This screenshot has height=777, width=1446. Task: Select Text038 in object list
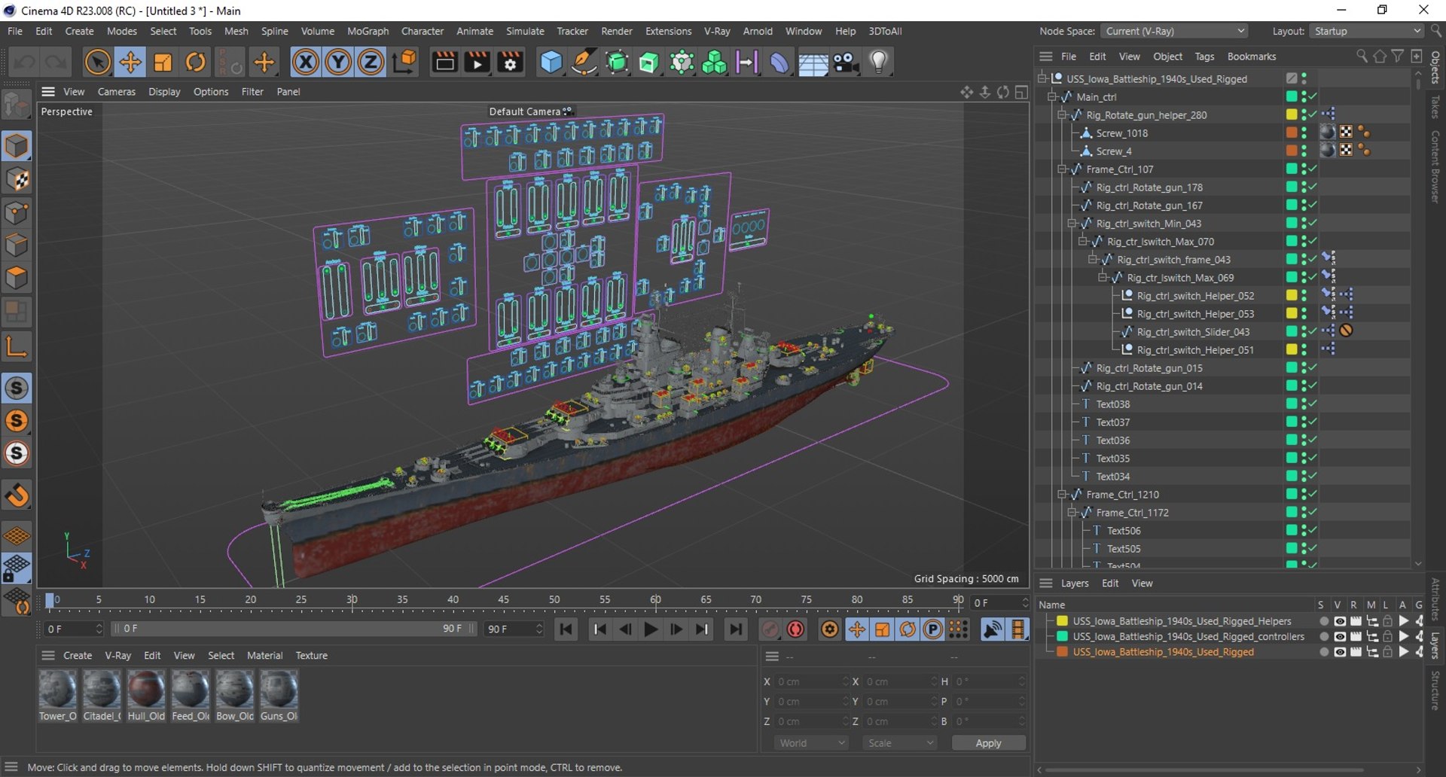pos(1112,404)
